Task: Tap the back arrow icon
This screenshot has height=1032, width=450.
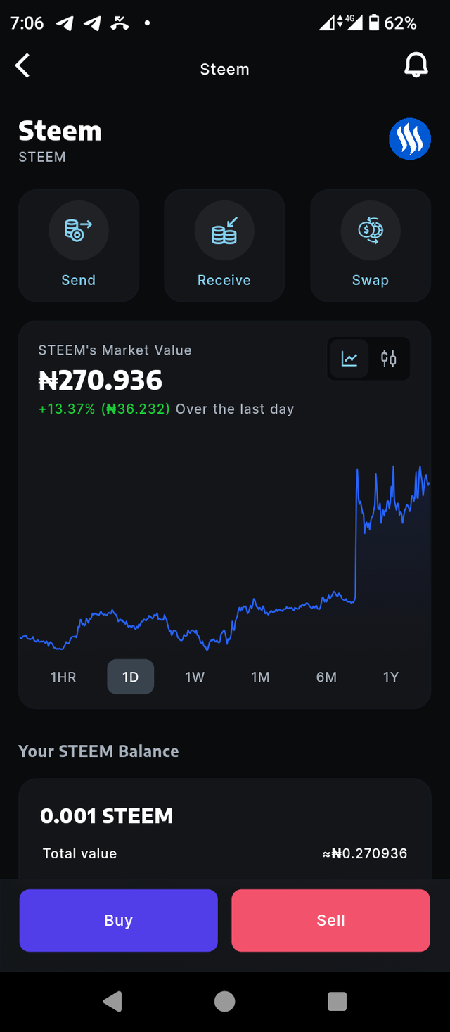Action: click(23, 66)
